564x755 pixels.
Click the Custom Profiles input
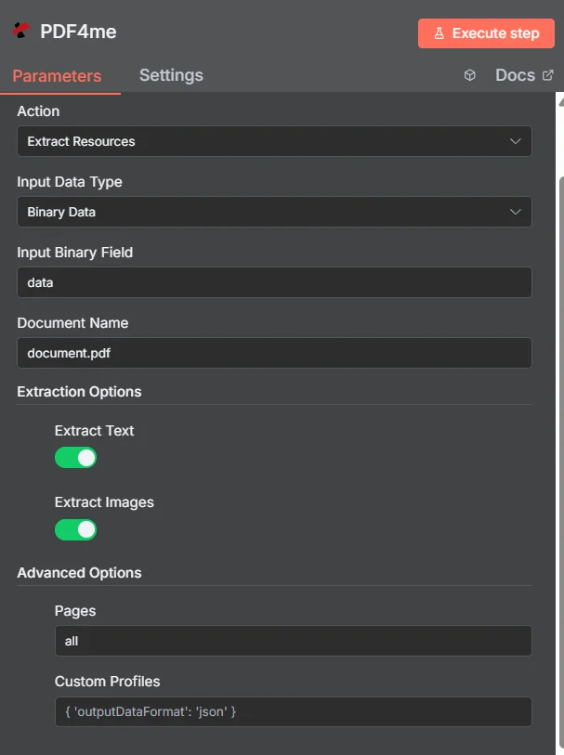(x=293, y=711)
